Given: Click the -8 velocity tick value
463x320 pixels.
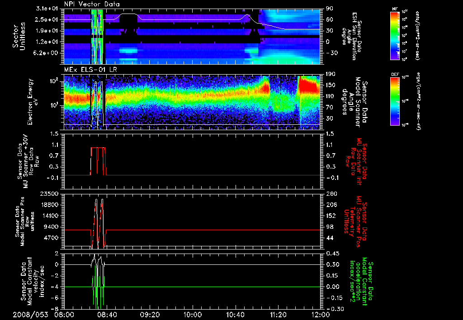Looking at the screenshot, I should 55,309.
